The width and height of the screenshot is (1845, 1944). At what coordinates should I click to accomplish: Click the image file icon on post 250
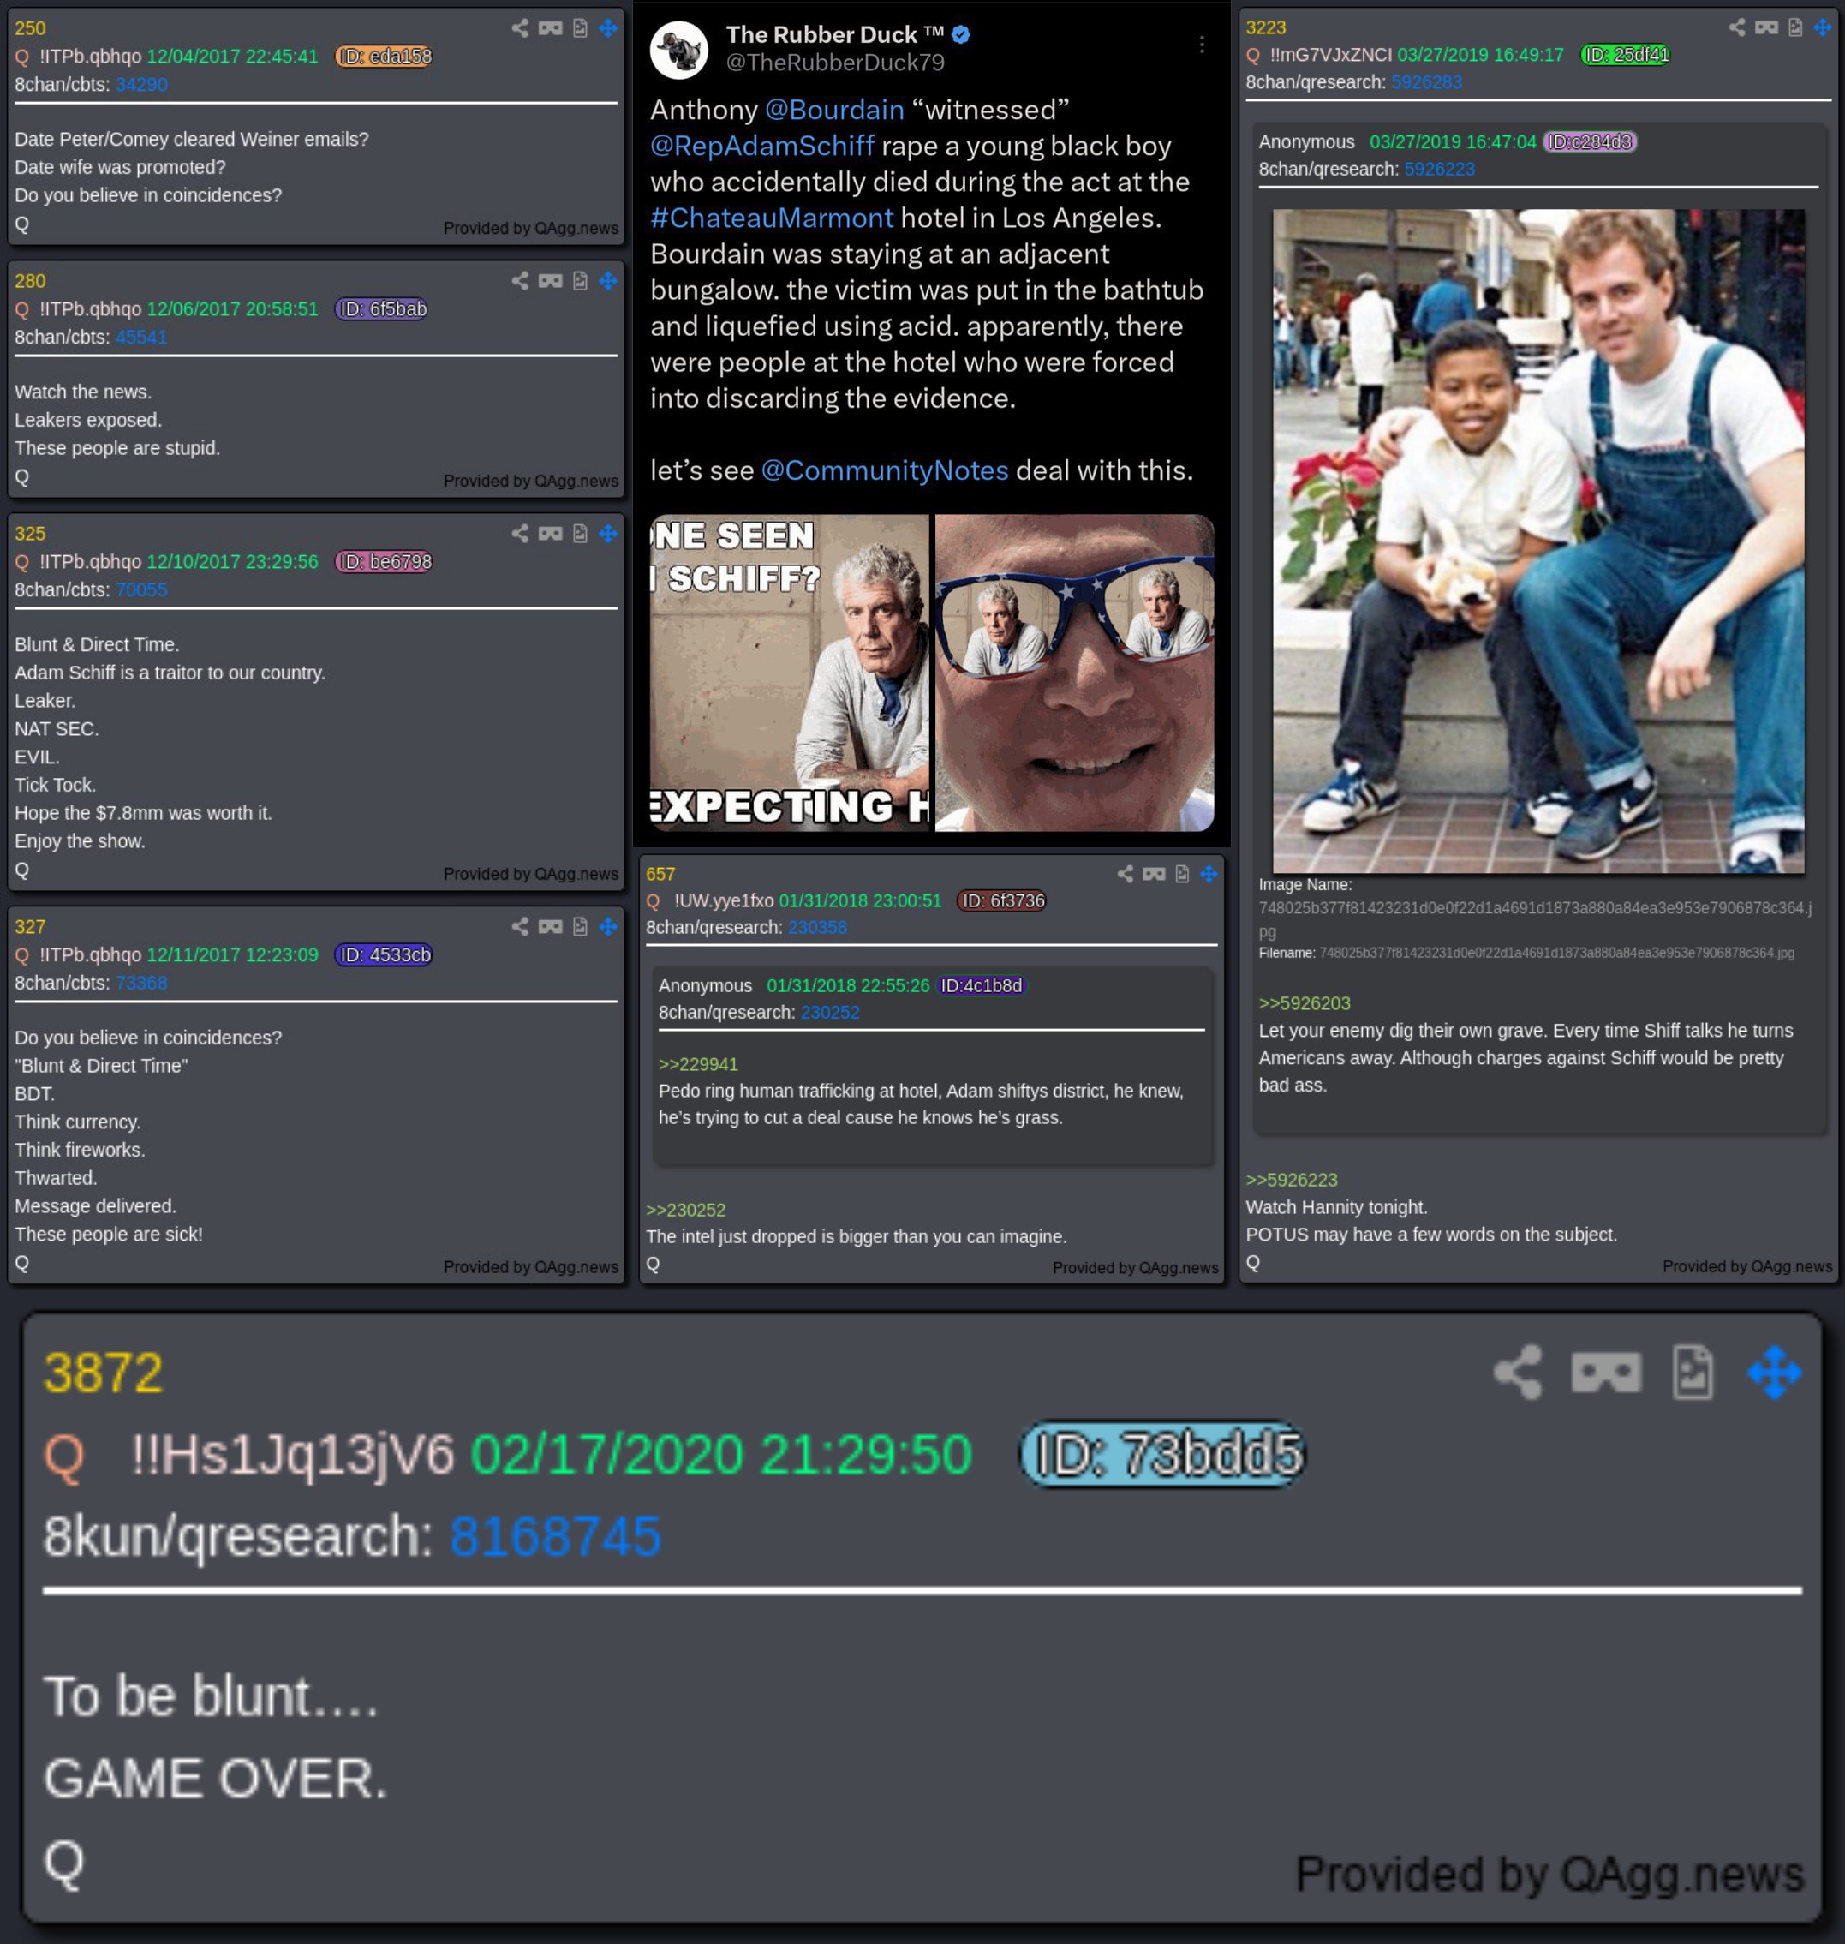click(x=580, y=28)
